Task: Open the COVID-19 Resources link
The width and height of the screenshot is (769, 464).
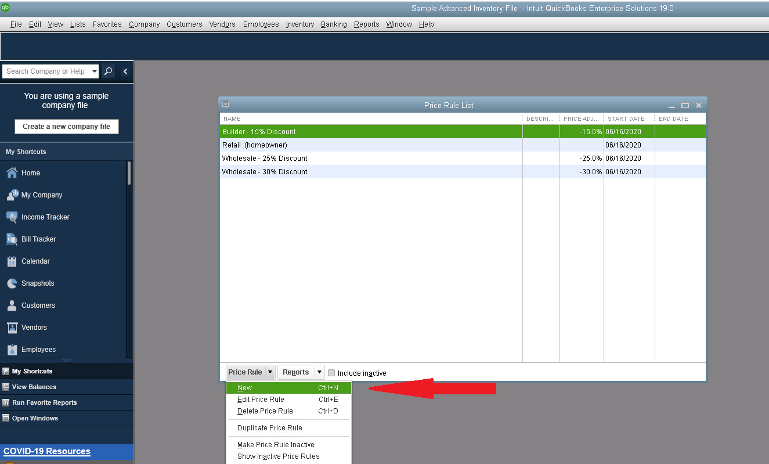Action: click(47, 451)
